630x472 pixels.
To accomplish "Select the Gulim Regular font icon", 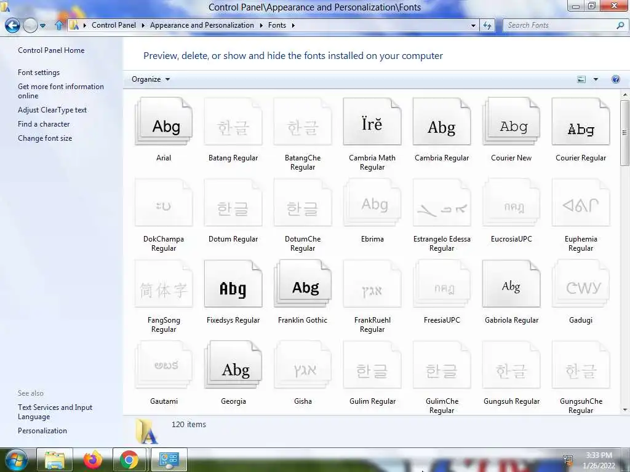I will click(x=372, y=365).
